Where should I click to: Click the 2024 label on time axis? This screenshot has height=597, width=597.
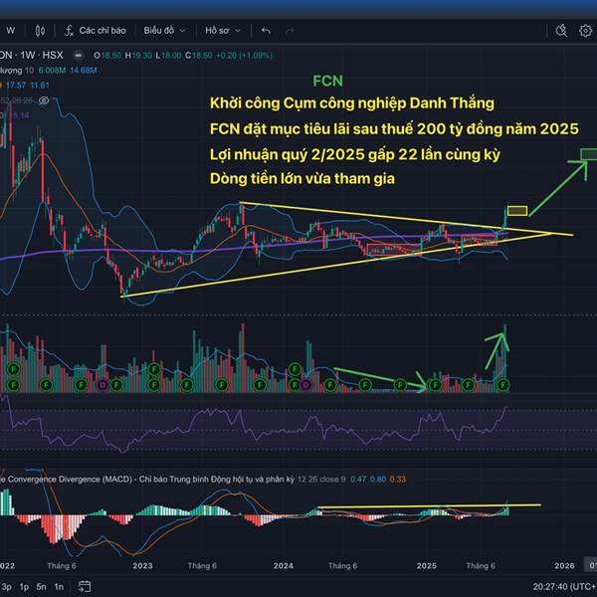[x=284, y=566]
